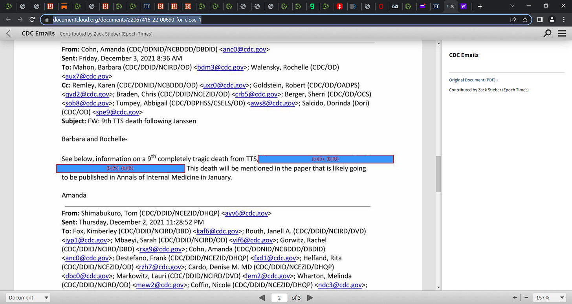The height and width of the screenshot is (304, 572).
Task: Switch to the orange Substack bookmark tab
Action: point(64,6)
